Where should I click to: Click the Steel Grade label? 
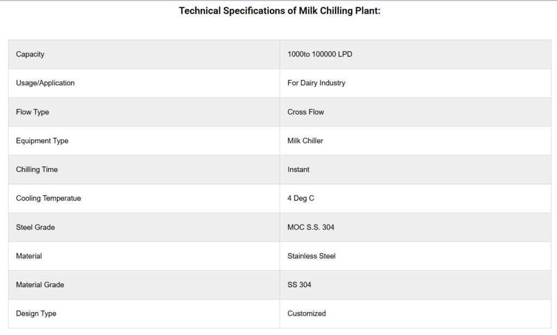tap(35, 227)
